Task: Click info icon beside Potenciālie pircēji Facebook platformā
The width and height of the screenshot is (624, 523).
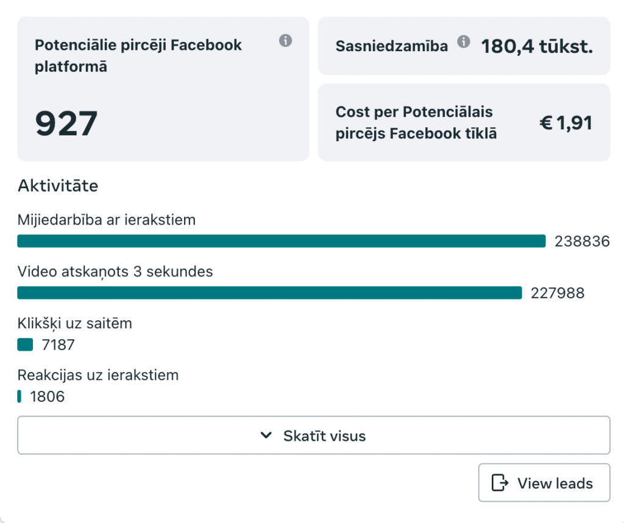Action: (x=285, y=41)
